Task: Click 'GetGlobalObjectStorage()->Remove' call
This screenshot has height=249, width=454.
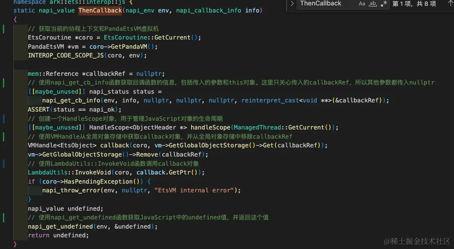Action: point(100,154)
